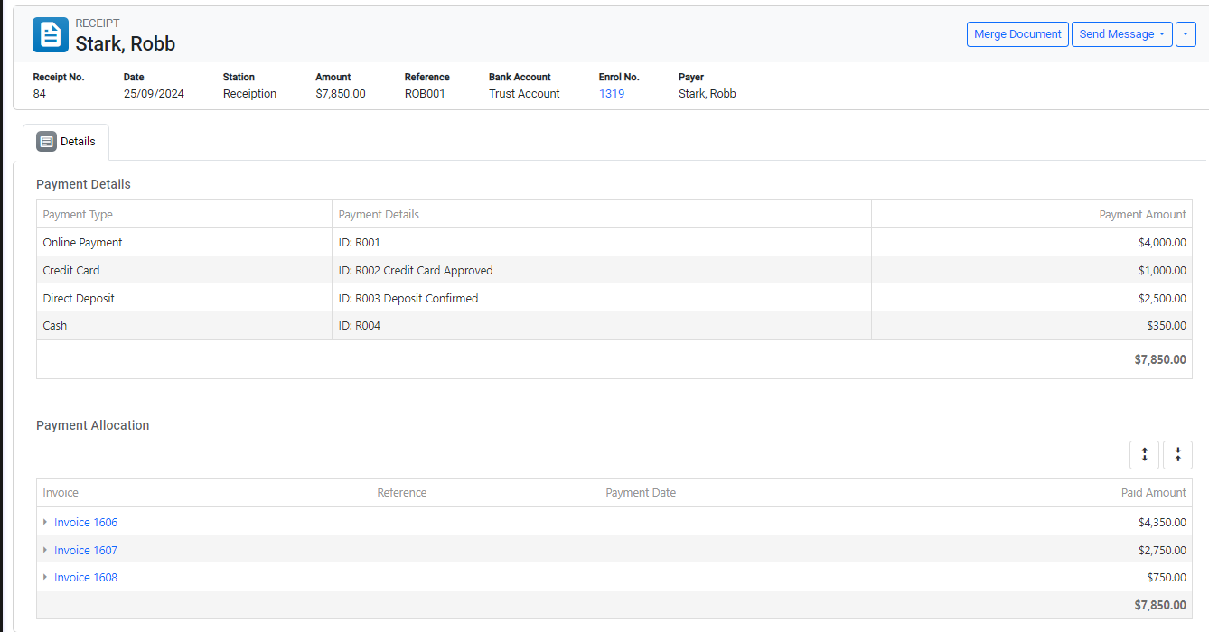Collapse all payment allocation rows

(1177, 455)
